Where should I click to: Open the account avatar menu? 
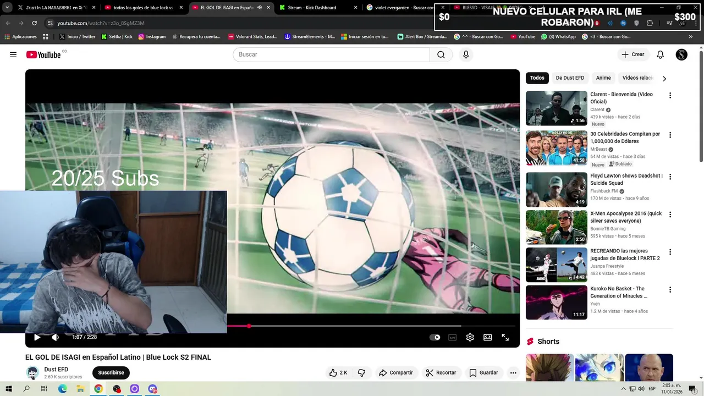point(681,54)
